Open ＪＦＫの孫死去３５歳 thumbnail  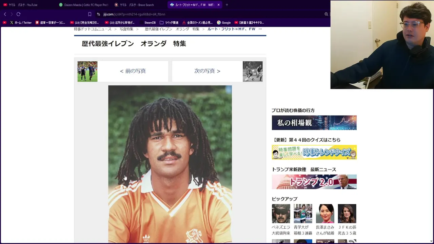[x=347, y=213]
